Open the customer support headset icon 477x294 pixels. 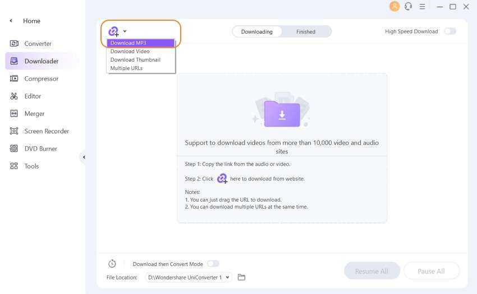pos(408,7)
